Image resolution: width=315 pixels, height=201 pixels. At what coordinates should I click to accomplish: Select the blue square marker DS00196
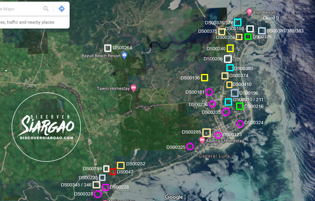click(235, 93)
